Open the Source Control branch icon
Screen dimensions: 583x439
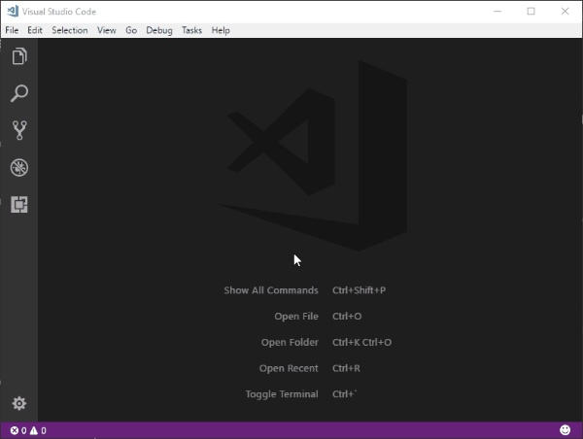click(19, 130)
